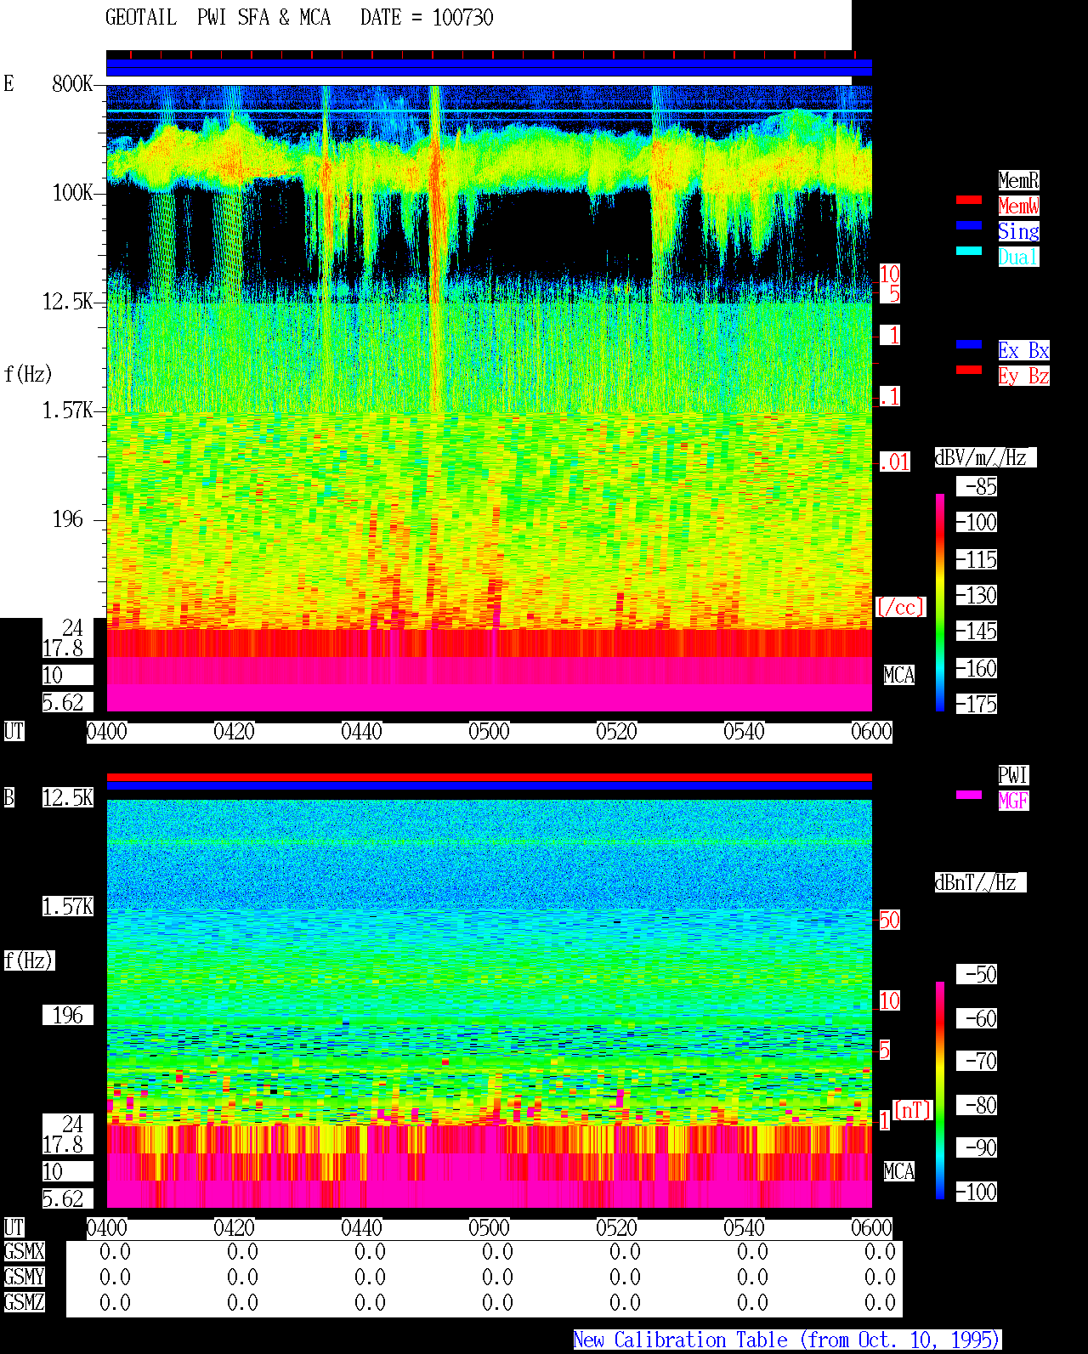Image resolution: width=1088 pixels, height=1354 pixels.
Task: Click the PWI legend label
Action: pyautogui.click(x=1013, y=775)
